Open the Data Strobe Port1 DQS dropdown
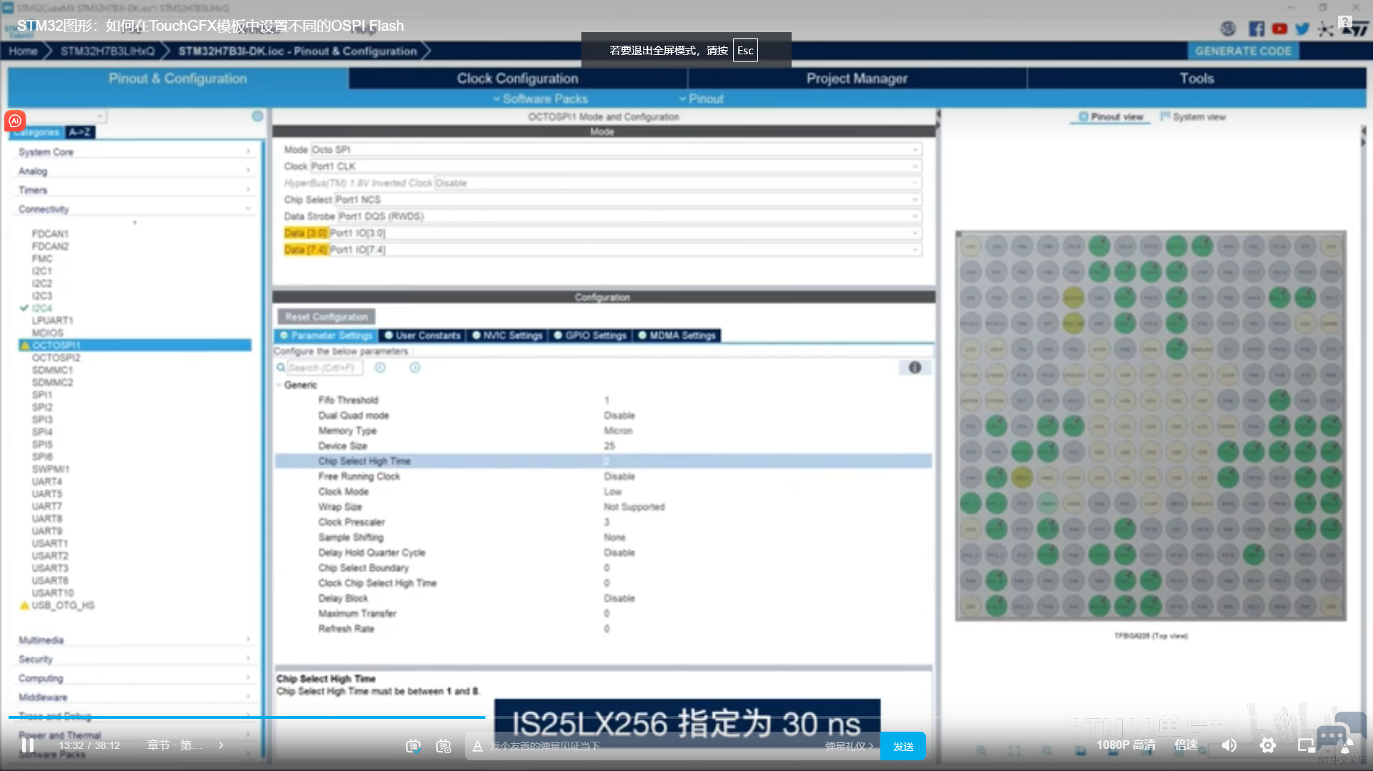 click(x=630, y=216)
